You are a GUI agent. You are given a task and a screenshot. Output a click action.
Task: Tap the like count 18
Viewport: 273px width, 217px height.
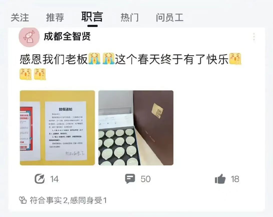click(x=235, y=179)
